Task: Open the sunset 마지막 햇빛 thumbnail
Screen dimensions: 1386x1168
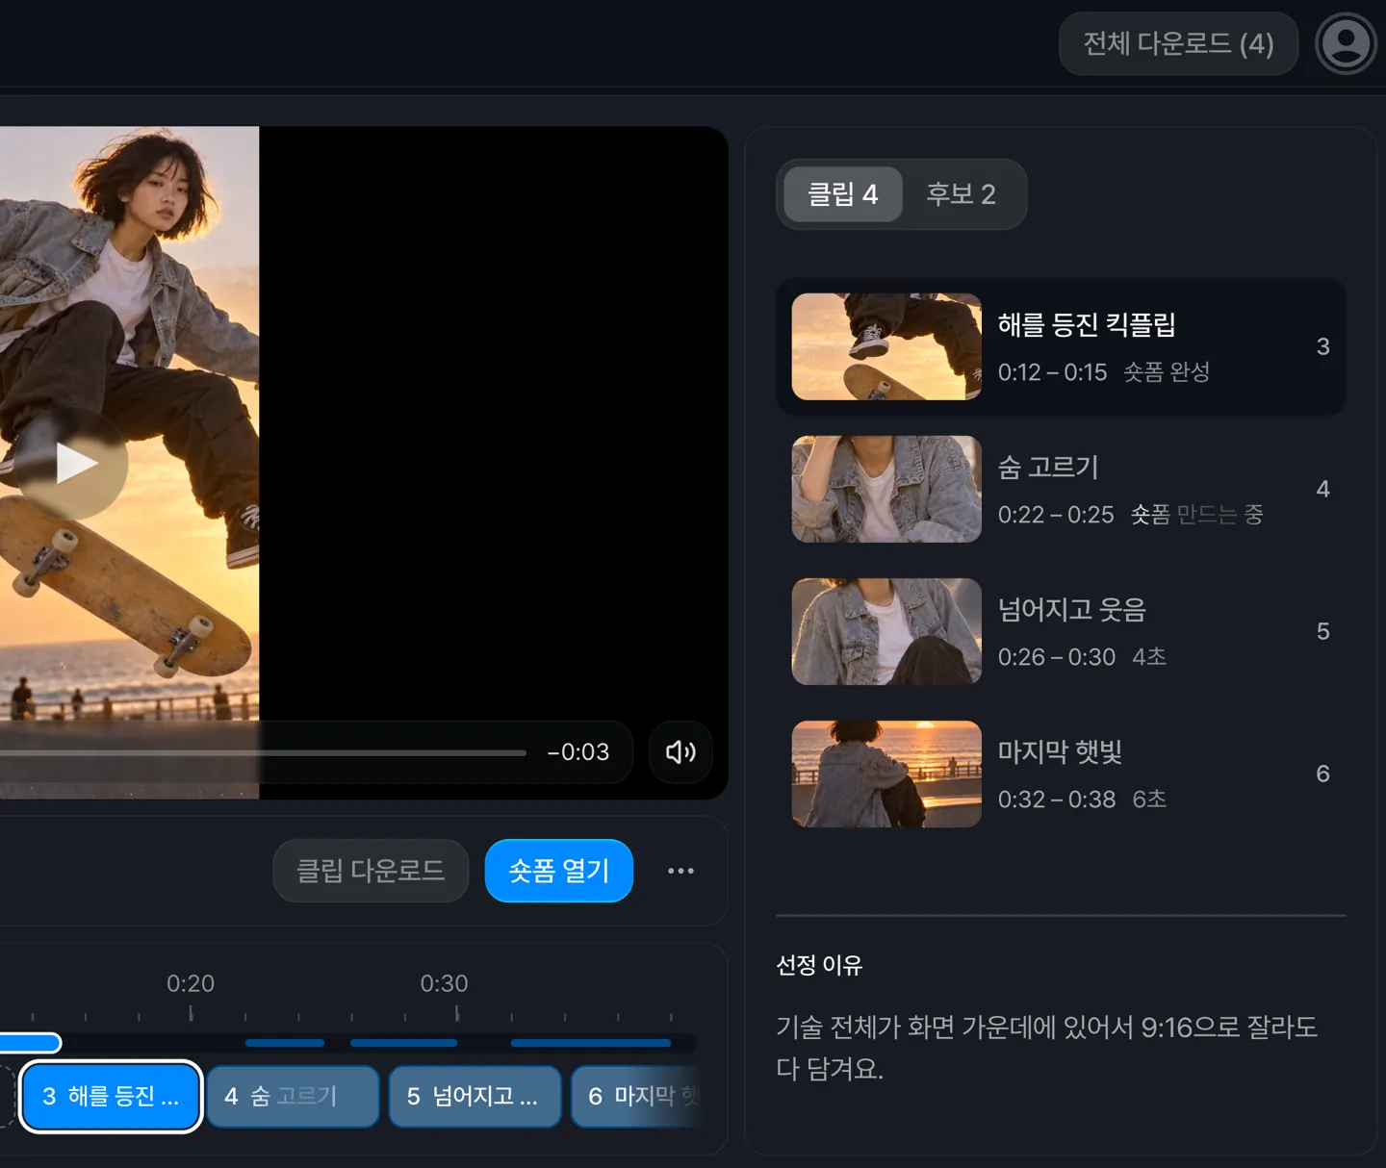Action: click(886, 774)
